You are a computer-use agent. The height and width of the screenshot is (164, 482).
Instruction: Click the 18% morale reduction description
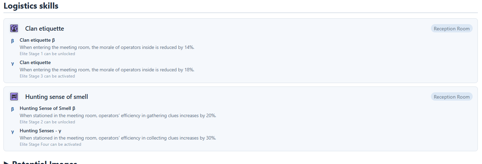click(x=107, y=70)
